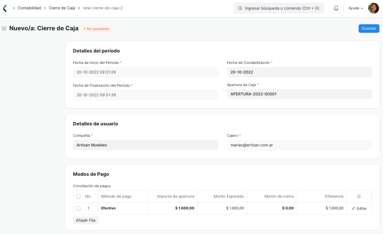Open the Fecha de Contabilización date picker

(299, 72)
